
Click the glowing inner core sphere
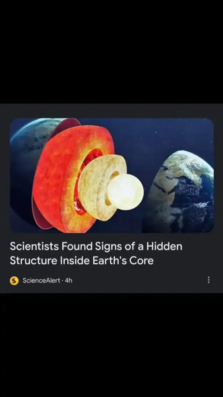coord(126,192)
